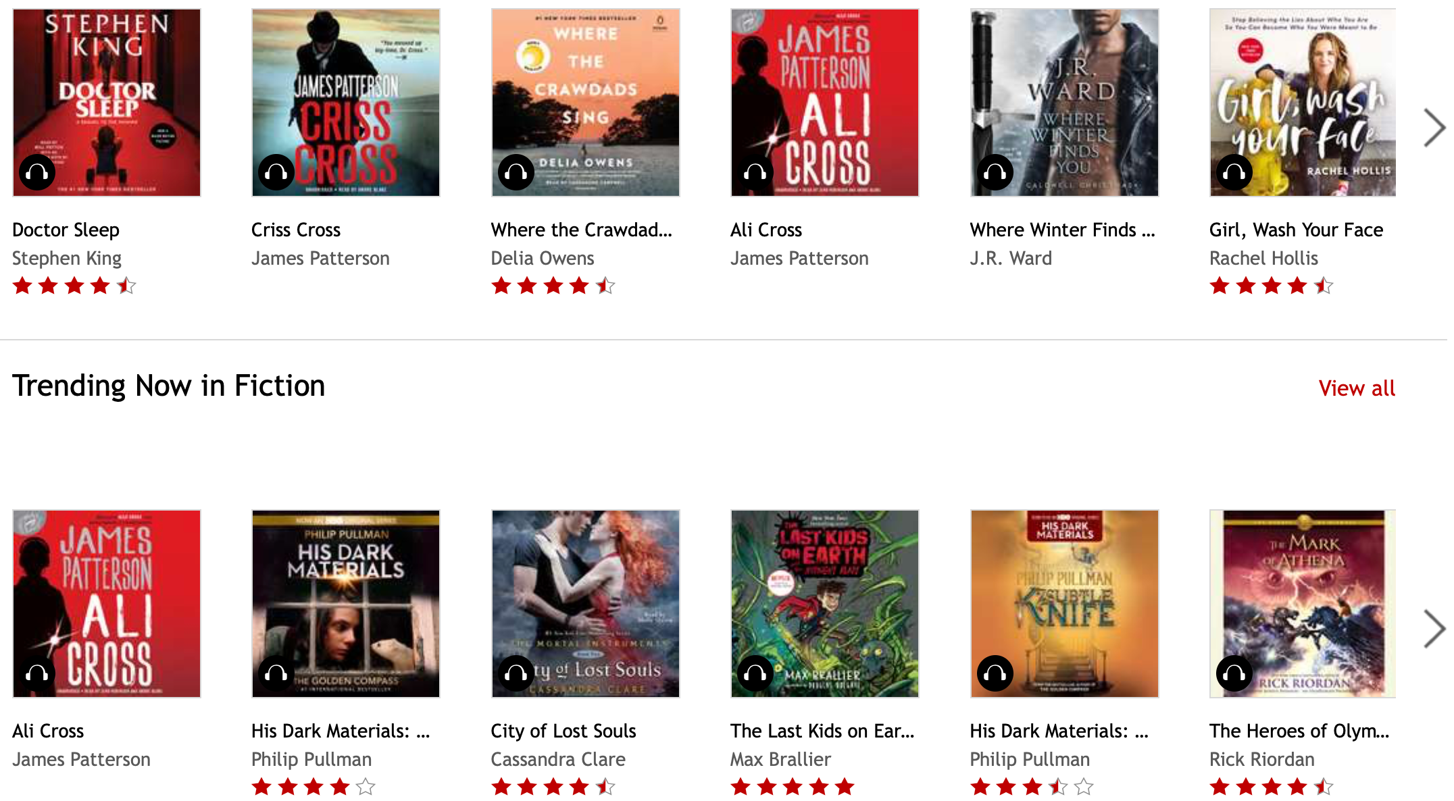
Task: Open View all for Trending Now in Fiction
Action: point(1357,388)
